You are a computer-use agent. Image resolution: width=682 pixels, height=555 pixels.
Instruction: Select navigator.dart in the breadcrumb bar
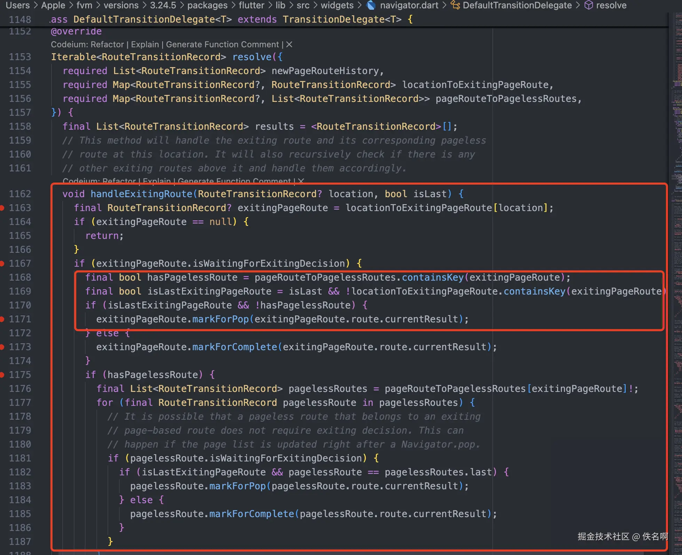pos(409,5)
